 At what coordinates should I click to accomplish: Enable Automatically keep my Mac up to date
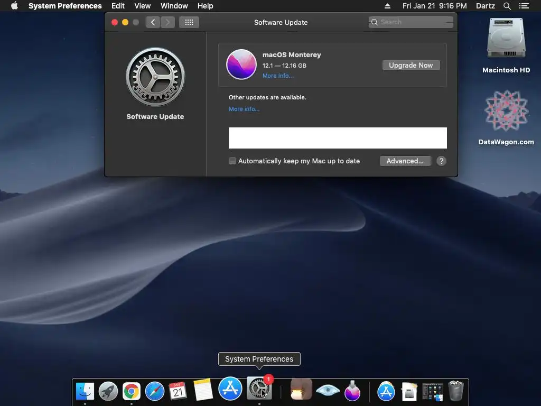coord(232,161)
